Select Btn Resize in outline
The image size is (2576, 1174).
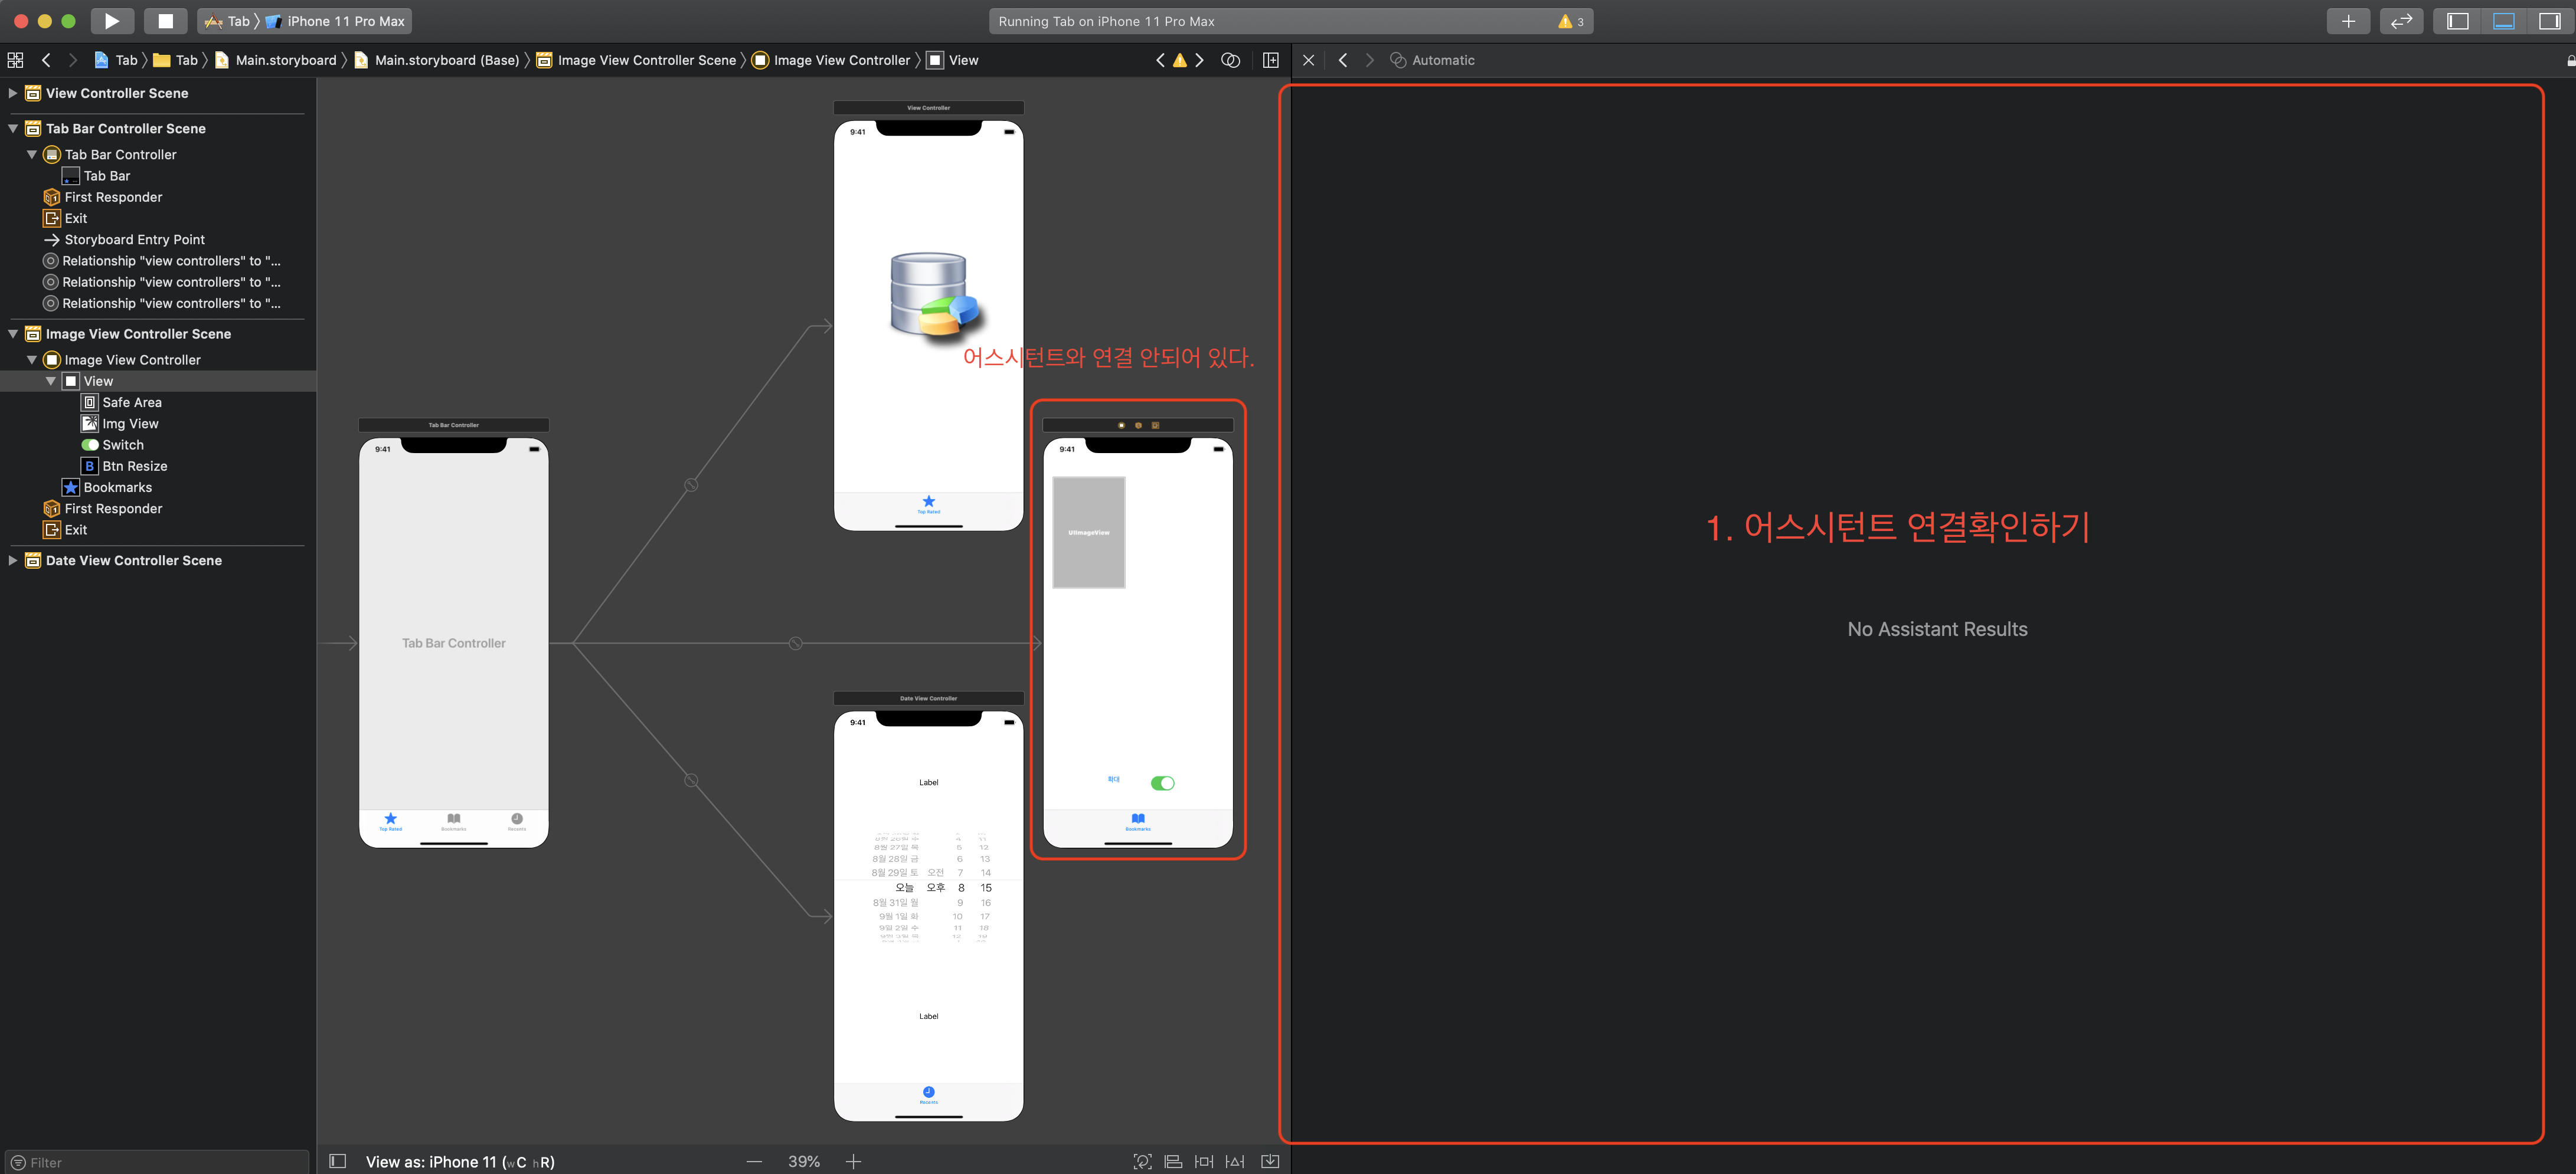[134, 467]
